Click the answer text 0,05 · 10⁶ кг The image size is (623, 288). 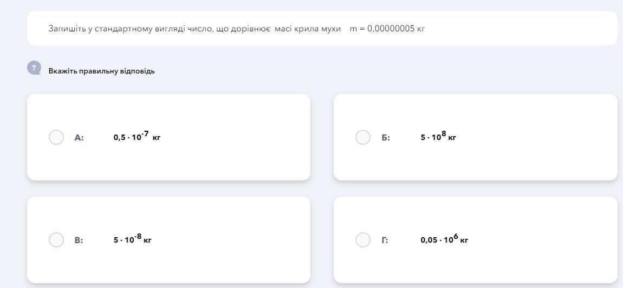click(444, 239)
